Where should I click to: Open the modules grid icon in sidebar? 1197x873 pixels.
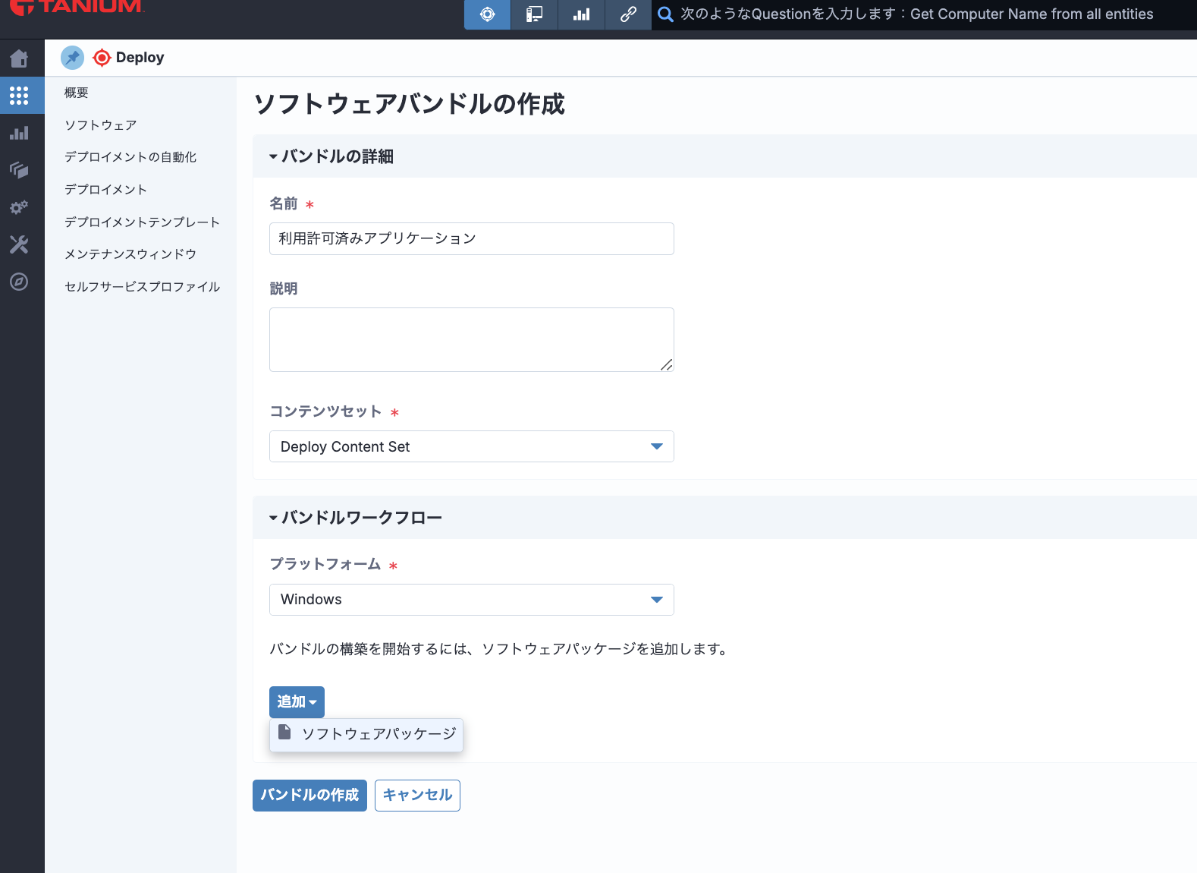(x=19, y=96)
